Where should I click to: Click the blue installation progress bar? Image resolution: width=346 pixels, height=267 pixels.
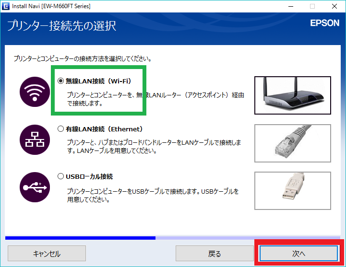(x=80, y=237)
